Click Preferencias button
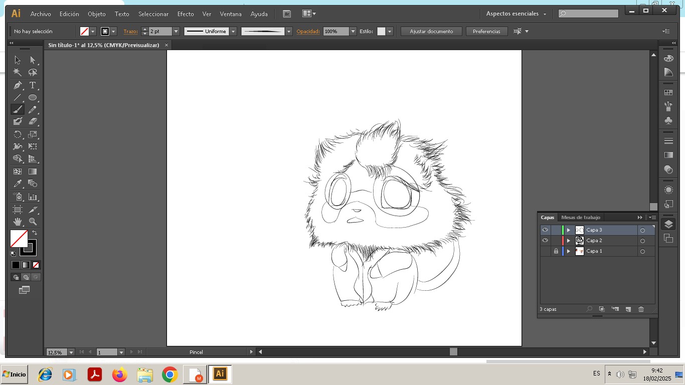Image resolution: width=685 pixels, height=385 pixels. pyautogui.click(x=486, y=31)
